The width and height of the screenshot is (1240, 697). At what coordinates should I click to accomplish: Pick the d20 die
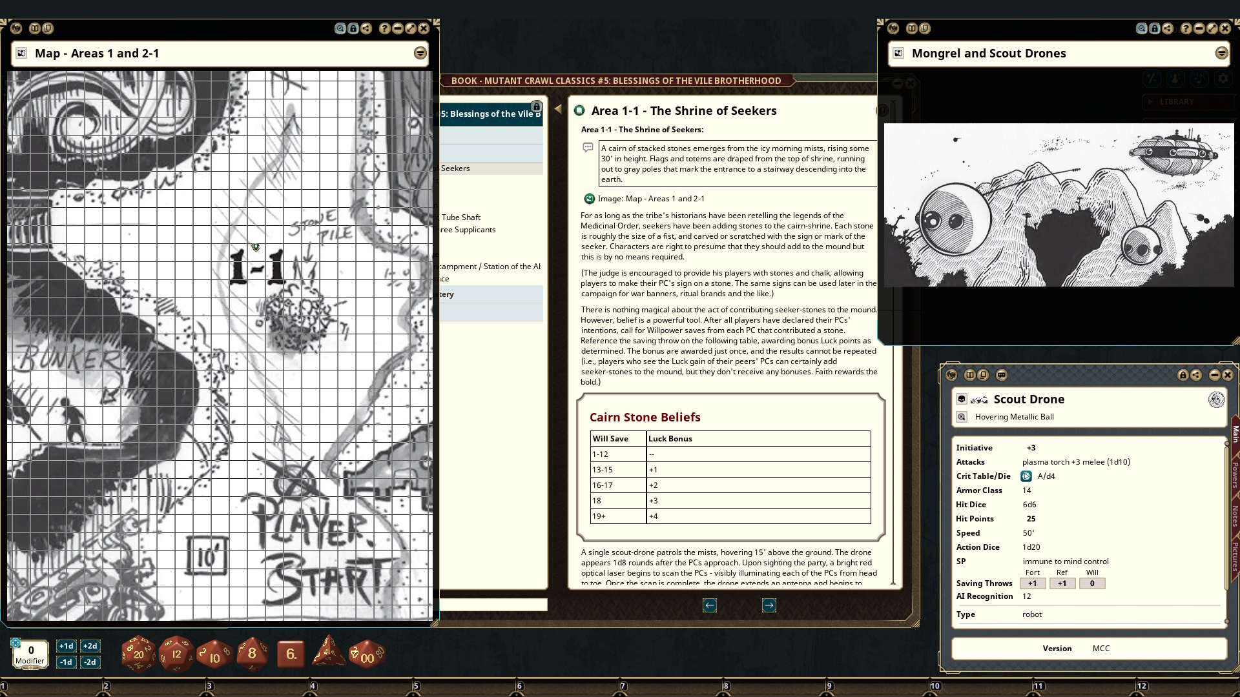click(138, 654)
